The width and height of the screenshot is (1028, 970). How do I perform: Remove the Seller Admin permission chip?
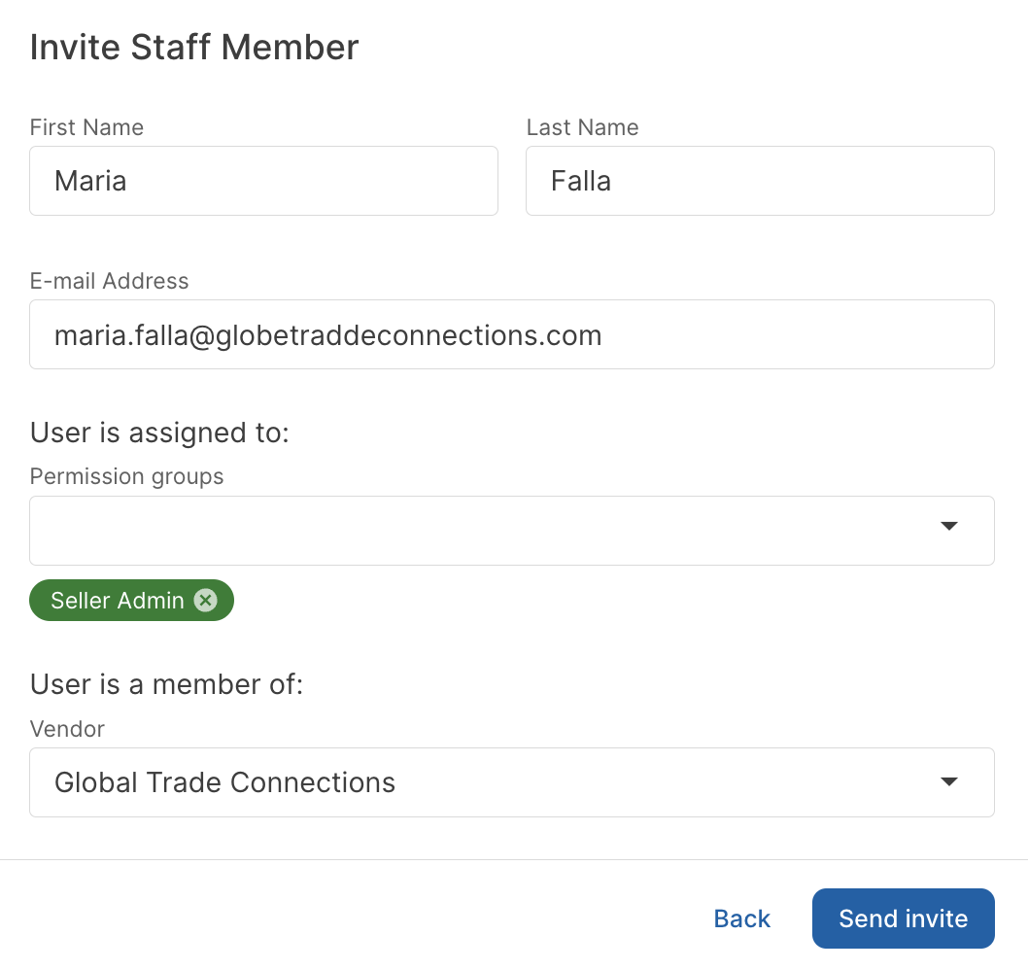coord(205,601)
